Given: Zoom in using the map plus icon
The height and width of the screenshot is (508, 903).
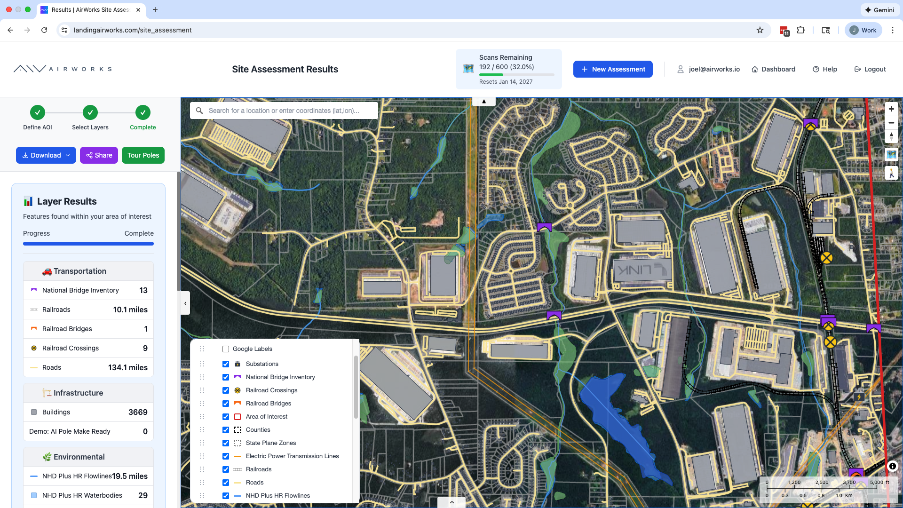Looking at the screenshot, I should coord(891,109).
